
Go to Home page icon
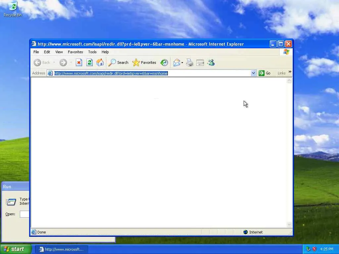click(x=100, y=63)
